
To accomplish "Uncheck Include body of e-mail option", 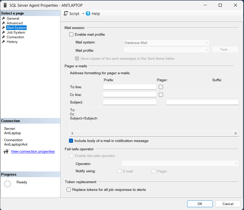I will pyautogui.click(x=71, y=141).
